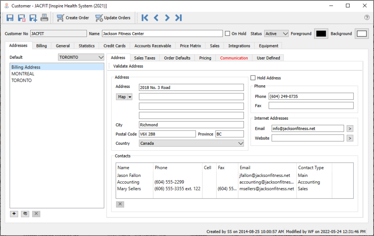Check the Hold Address checkbox
This screenshot has height=236, width=374.
[x=253, y=78]
